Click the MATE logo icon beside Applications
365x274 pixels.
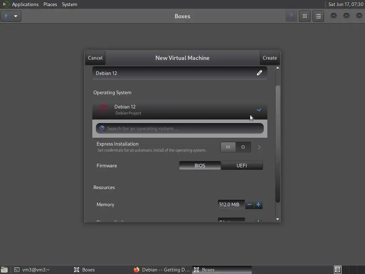pos(6,4)
